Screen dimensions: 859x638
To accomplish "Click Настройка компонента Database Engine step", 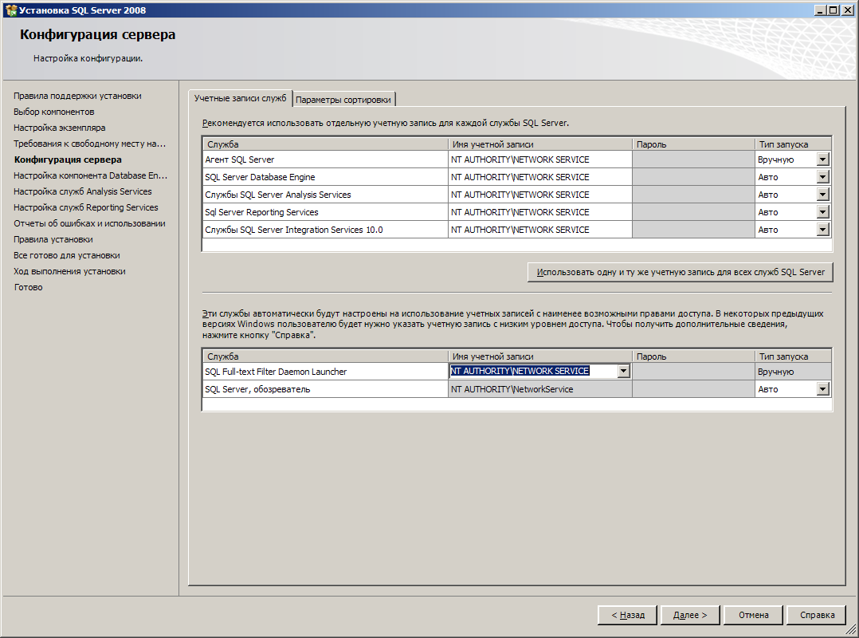I will [x=90, y=175].
